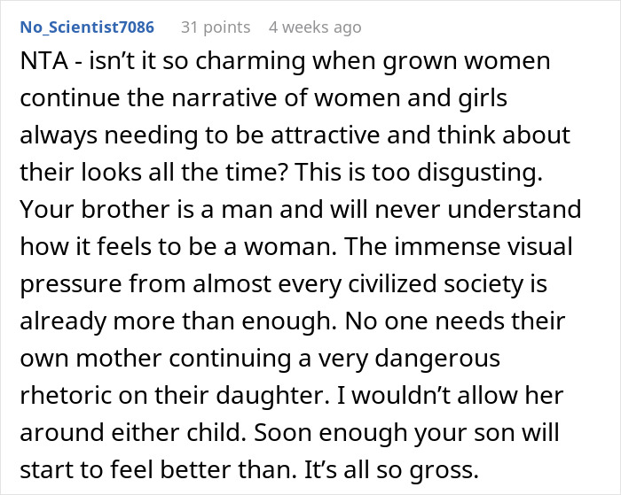Click the word 'pressure' in the comment
The height and width of the screenshot is (495, 621).
coord(70,284)
